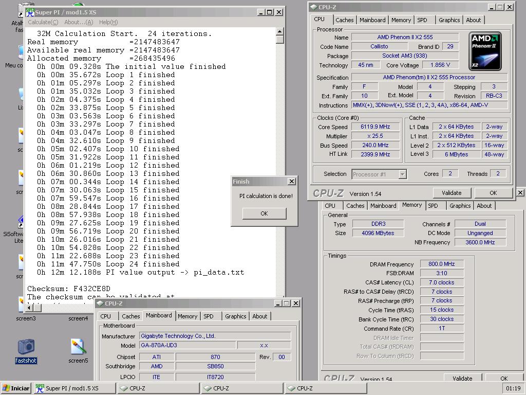Open the Calculate menu in Super PI

point(43,22)
